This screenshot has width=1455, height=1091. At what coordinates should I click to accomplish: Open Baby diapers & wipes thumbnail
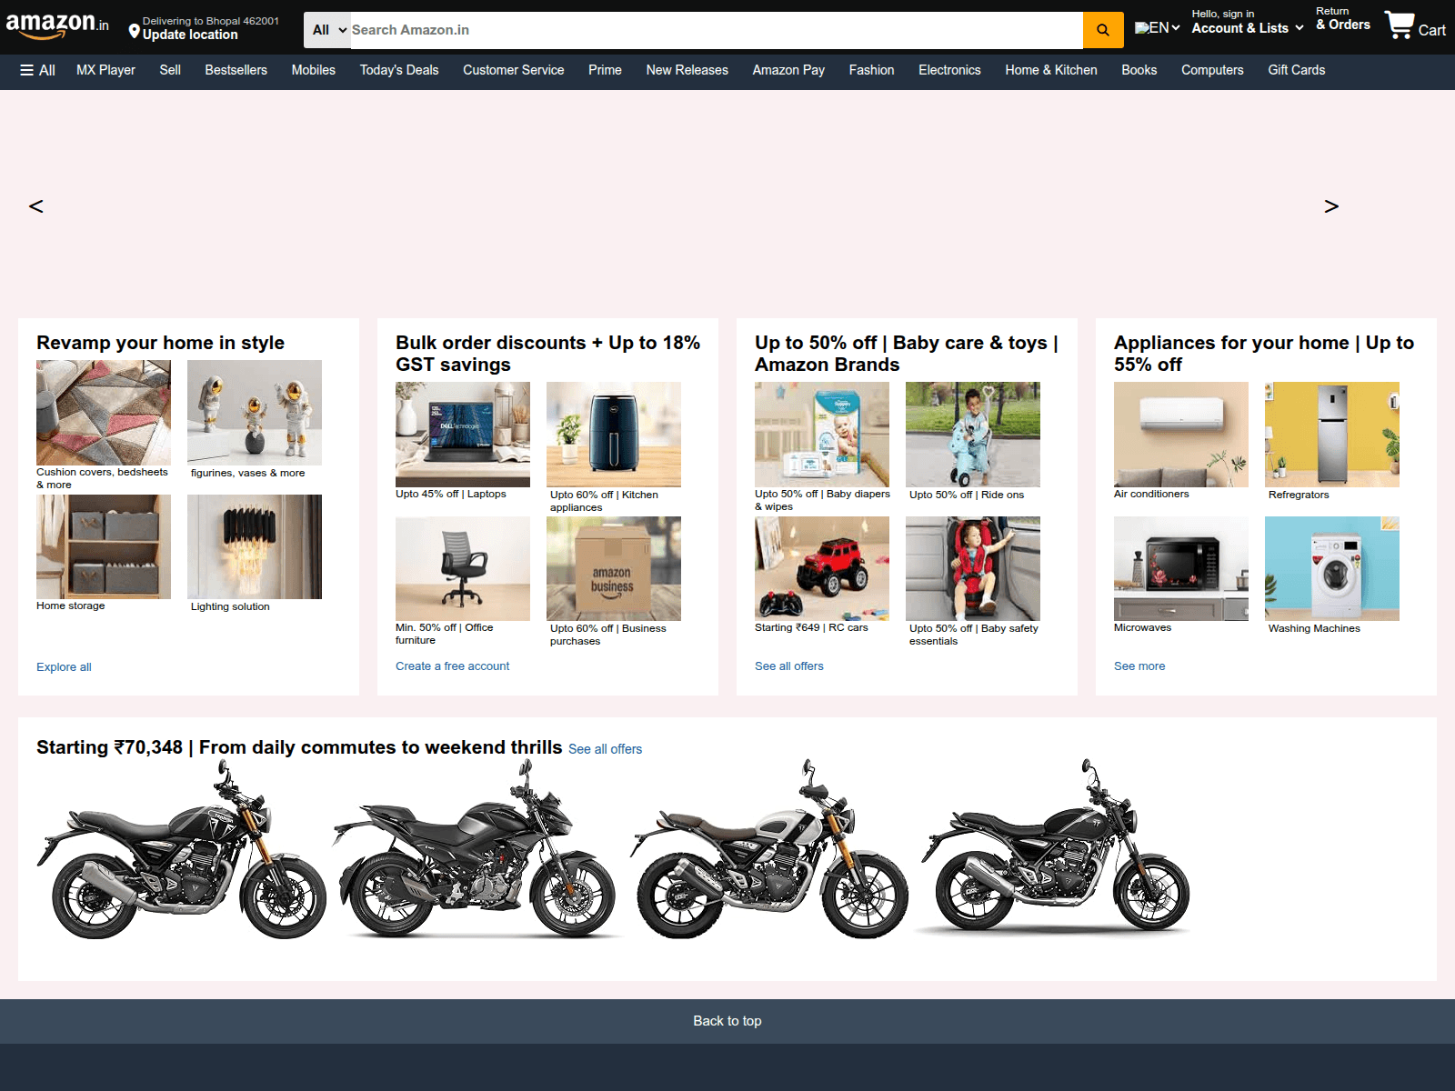(822, 435)
